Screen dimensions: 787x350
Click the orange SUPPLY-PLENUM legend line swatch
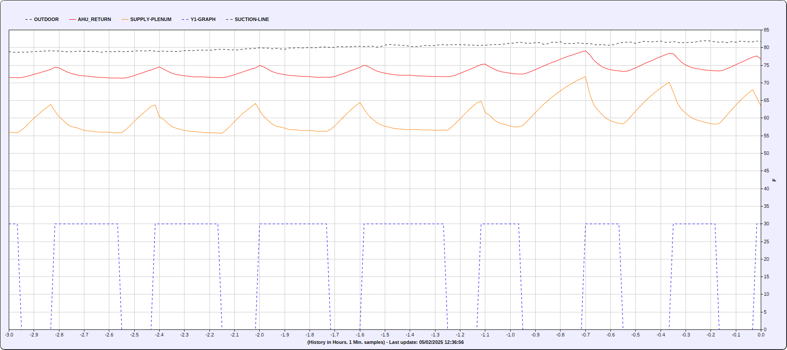pyautogui.click(x=125, y=19)
